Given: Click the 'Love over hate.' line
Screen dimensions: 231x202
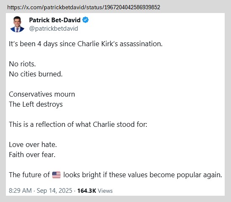Looking at the screenshot, I should click(33, 144).
